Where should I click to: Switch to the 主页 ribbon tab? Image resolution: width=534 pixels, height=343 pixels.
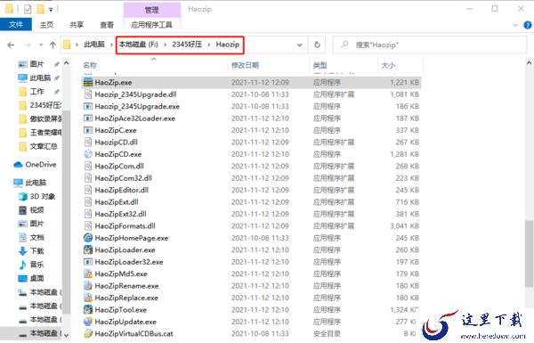pyautogui.click(x=46, y=25)
